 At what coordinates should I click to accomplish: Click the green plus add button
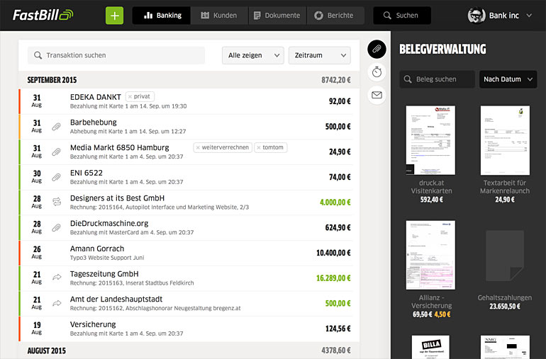115,16
